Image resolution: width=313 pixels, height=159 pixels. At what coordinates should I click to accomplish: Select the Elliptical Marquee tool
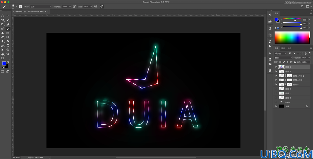3,16
